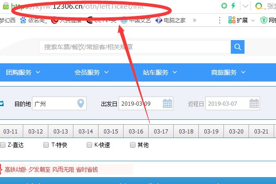Click the green refresh circle icon

tap(224, 6)
